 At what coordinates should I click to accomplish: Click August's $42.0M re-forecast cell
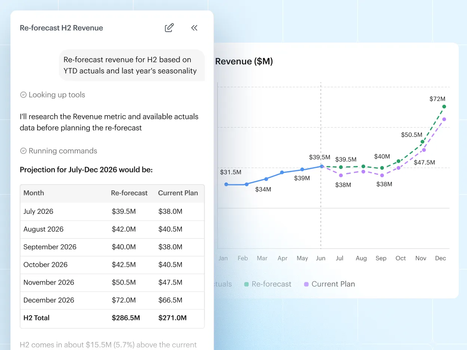point(123,229)
